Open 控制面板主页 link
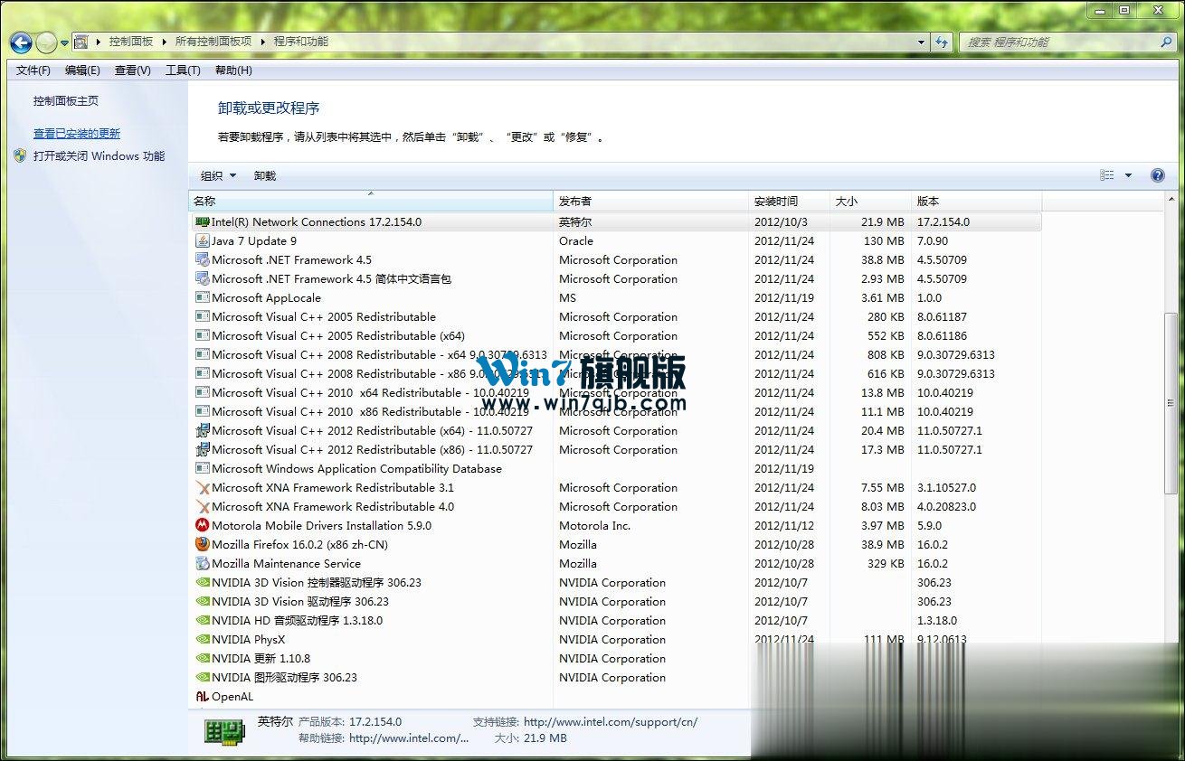This screenshot has width=1185, height=761. click(66, 101)
